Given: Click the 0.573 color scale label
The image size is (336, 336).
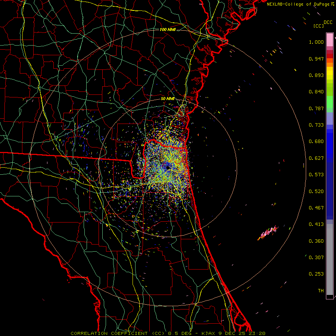Looking at the screenshot, I should click(316, 175).
